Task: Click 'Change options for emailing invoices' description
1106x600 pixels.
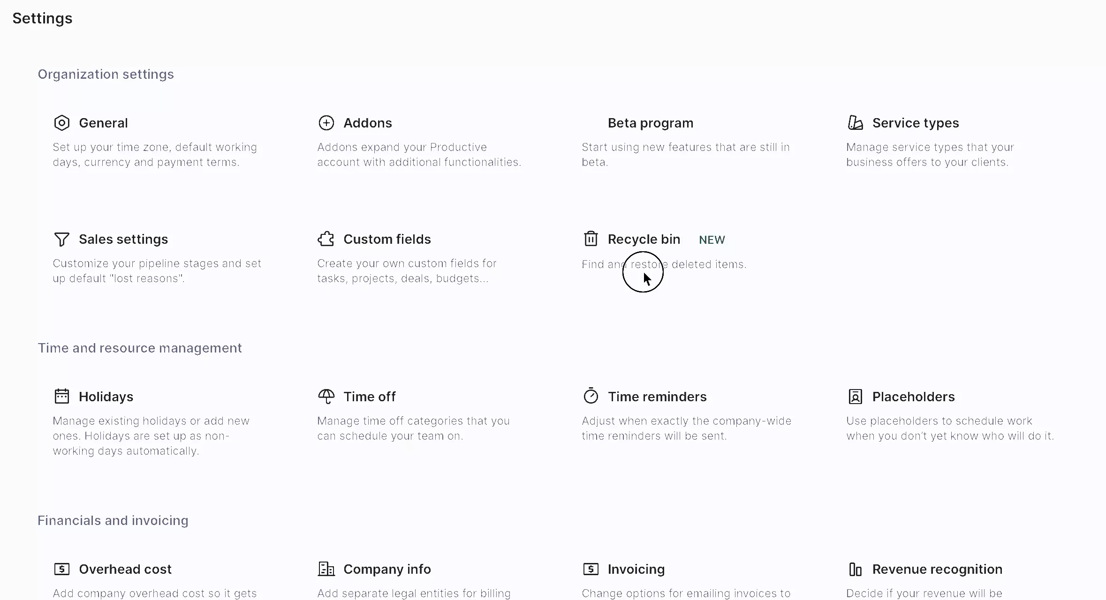Action: click(686, 593)
